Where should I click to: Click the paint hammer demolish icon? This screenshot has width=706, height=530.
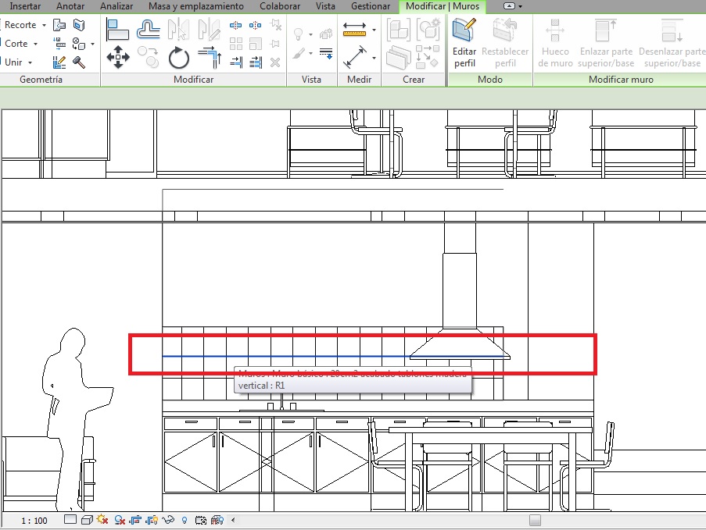coord(80,62)
